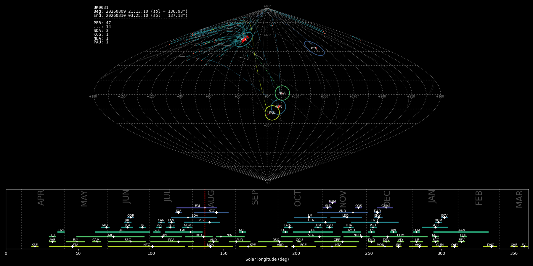This screenshot has height=266, width=533.
Task: Select the QUA shower marker
Action: pos(417,232)
